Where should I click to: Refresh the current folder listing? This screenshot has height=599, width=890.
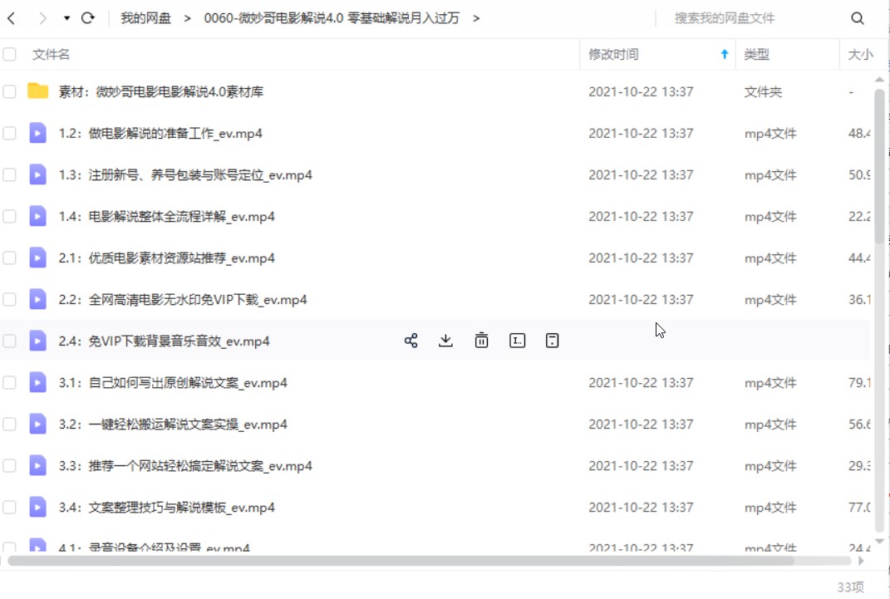[x=87, y=18]
